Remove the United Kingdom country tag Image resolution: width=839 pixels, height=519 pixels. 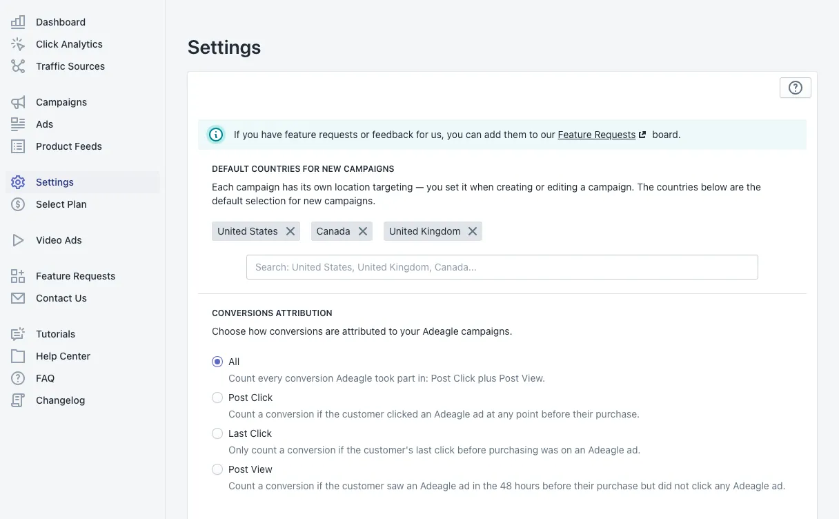(x=473, y=231)
